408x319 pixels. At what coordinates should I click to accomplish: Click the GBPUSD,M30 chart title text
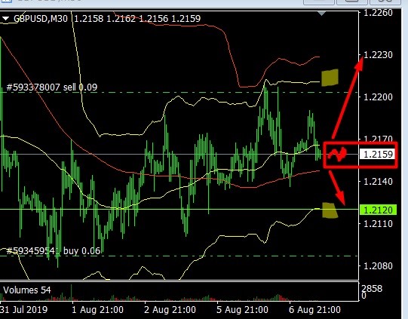(41, 18)
